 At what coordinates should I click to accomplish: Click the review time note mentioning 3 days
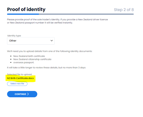point(46,68)
